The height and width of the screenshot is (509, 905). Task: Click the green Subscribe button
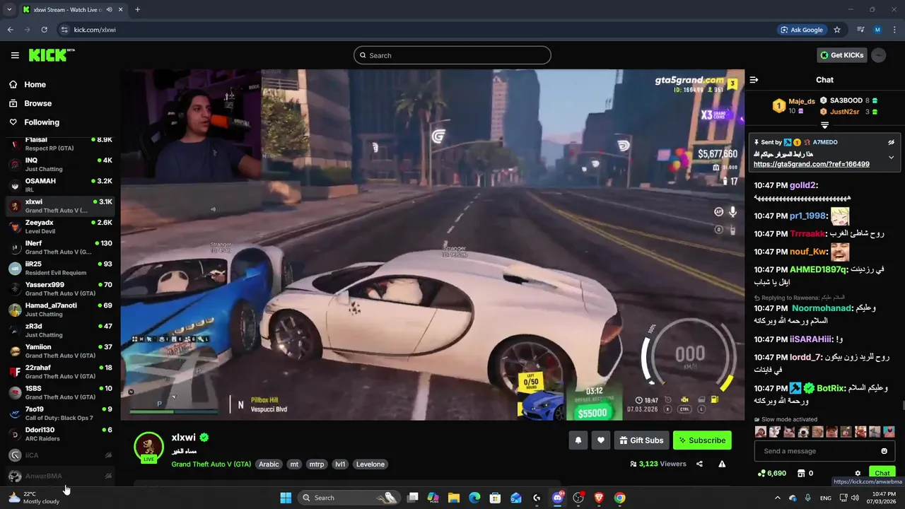(702, 440)
